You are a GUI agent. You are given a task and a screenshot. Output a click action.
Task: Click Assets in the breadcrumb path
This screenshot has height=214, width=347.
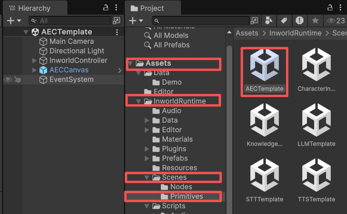point(247,33)
